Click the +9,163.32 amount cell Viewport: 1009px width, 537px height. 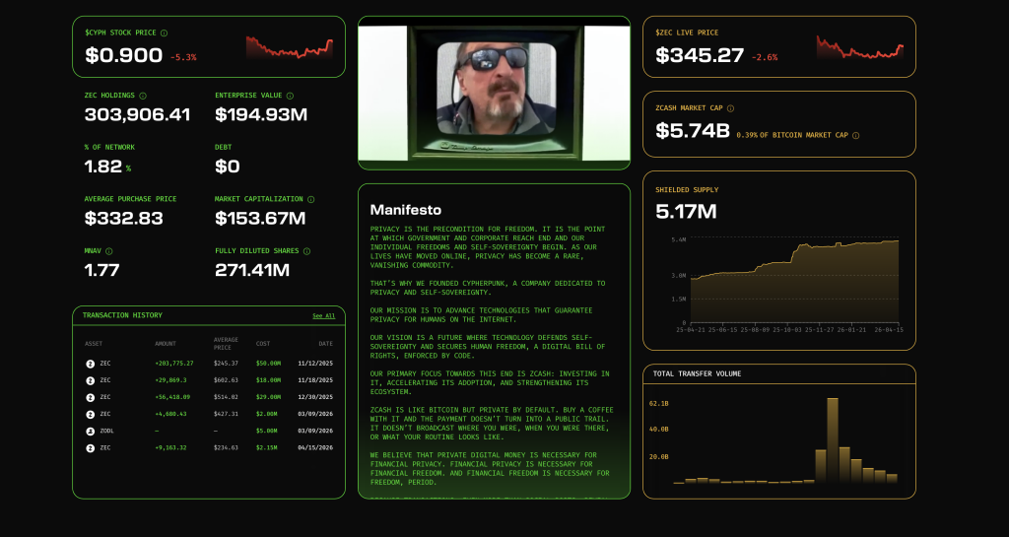(x=171, y=447)
